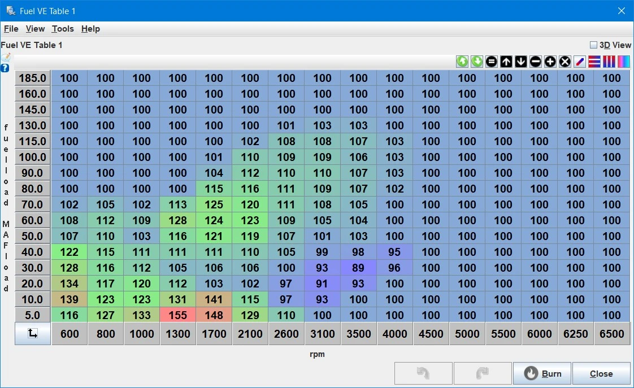Select the cell with value 131
The width and height of the screenshot is (634, 388).
[177, 299]
